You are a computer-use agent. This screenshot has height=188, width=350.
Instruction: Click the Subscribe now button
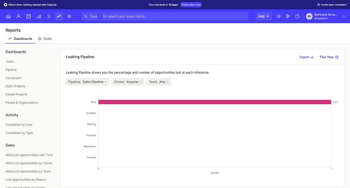click(191, 5)
